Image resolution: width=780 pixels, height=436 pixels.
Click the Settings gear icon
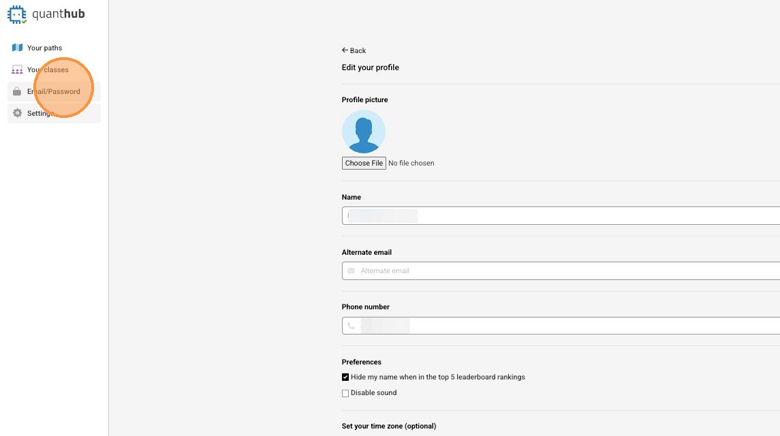point(18,113)
